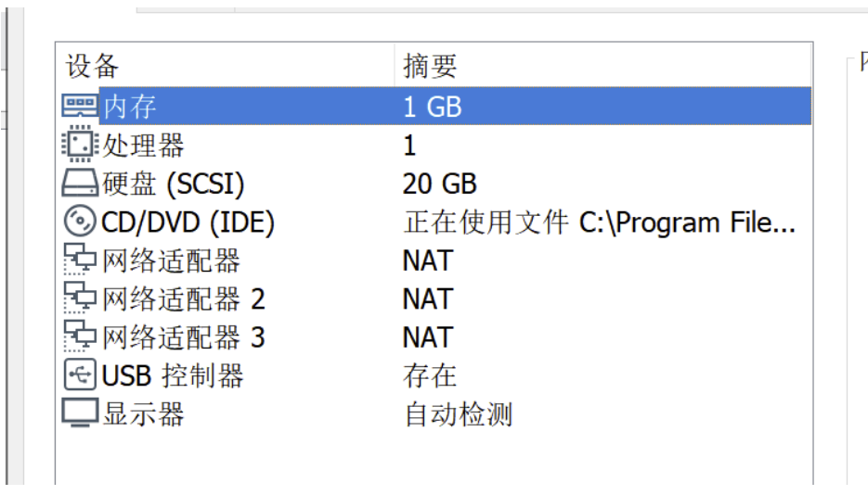This screenshot has height=495, width=868.
Task: Select the 网络适配器 2 network icon
Action: pos(79,298)
